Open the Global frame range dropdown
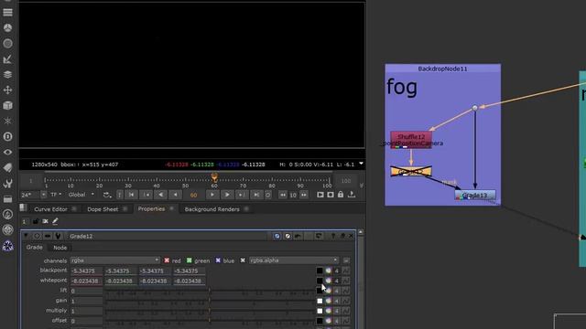The image size is (586, 329). (81, 195)
